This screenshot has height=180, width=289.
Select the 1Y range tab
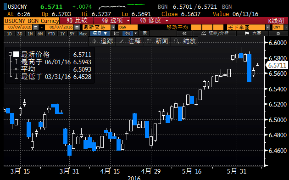point(62,34)
